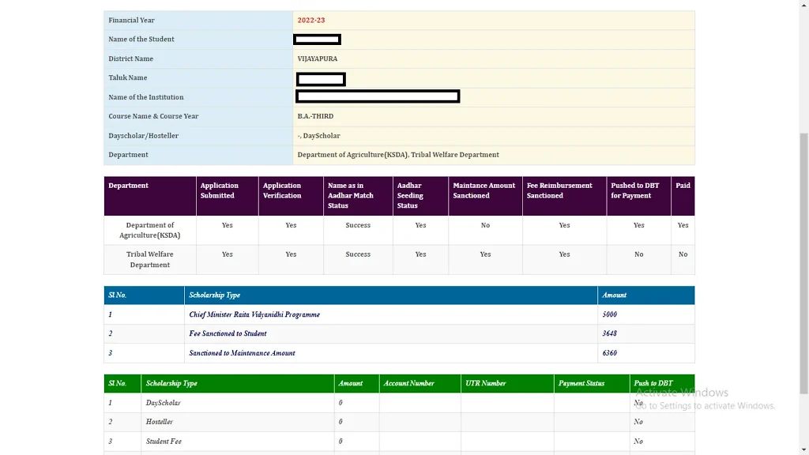Click the scrollbar up arrow
This screenshot has height=455, width=809.
click(x=803, y=4)
